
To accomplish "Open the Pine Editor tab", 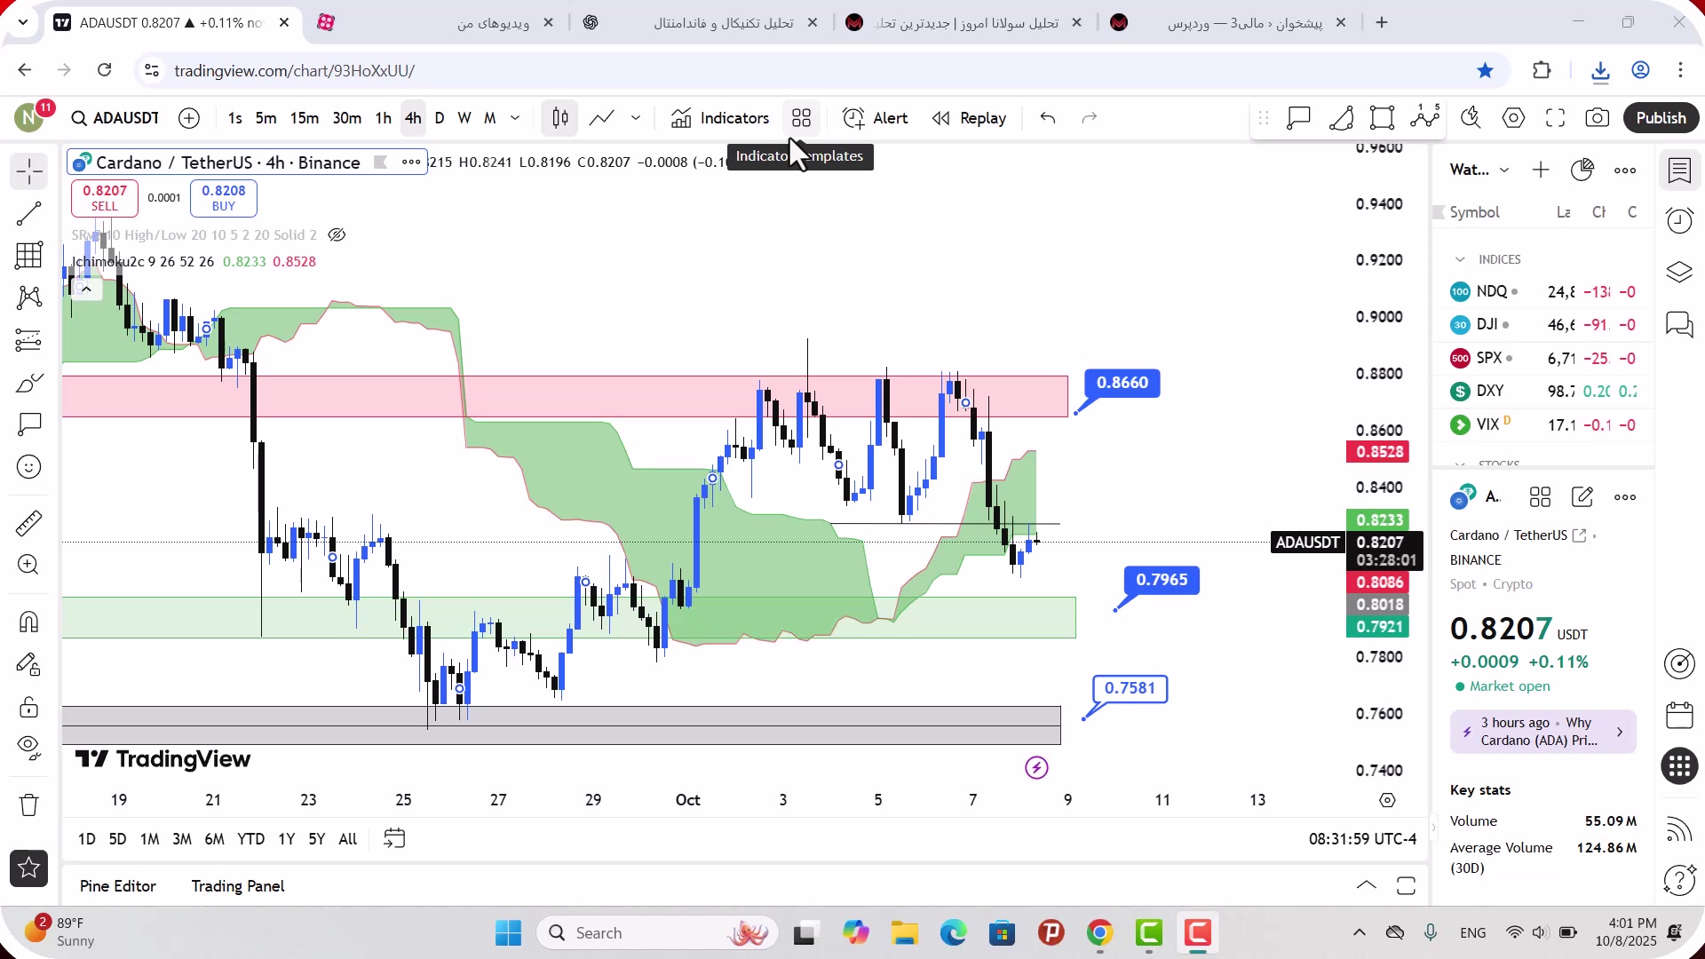I will (118, 886).
